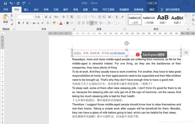Viewport: 195px width, 124px height.
Task: Show or hide paragraph marks
Action: point(122,17)
